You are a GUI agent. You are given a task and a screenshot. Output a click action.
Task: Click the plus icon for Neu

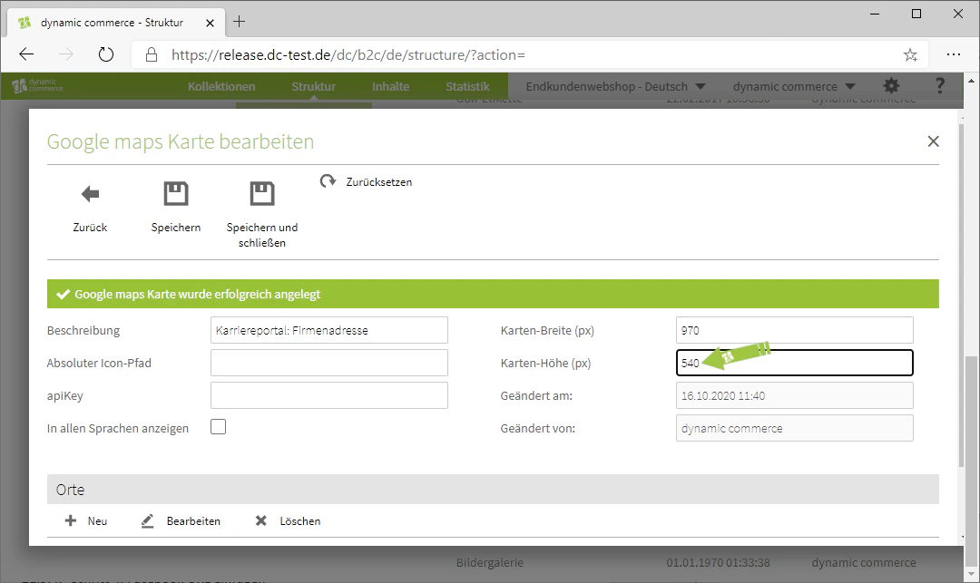[x=71, y=520]
